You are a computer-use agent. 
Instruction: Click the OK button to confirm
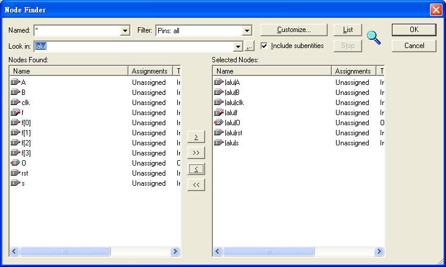414,30
